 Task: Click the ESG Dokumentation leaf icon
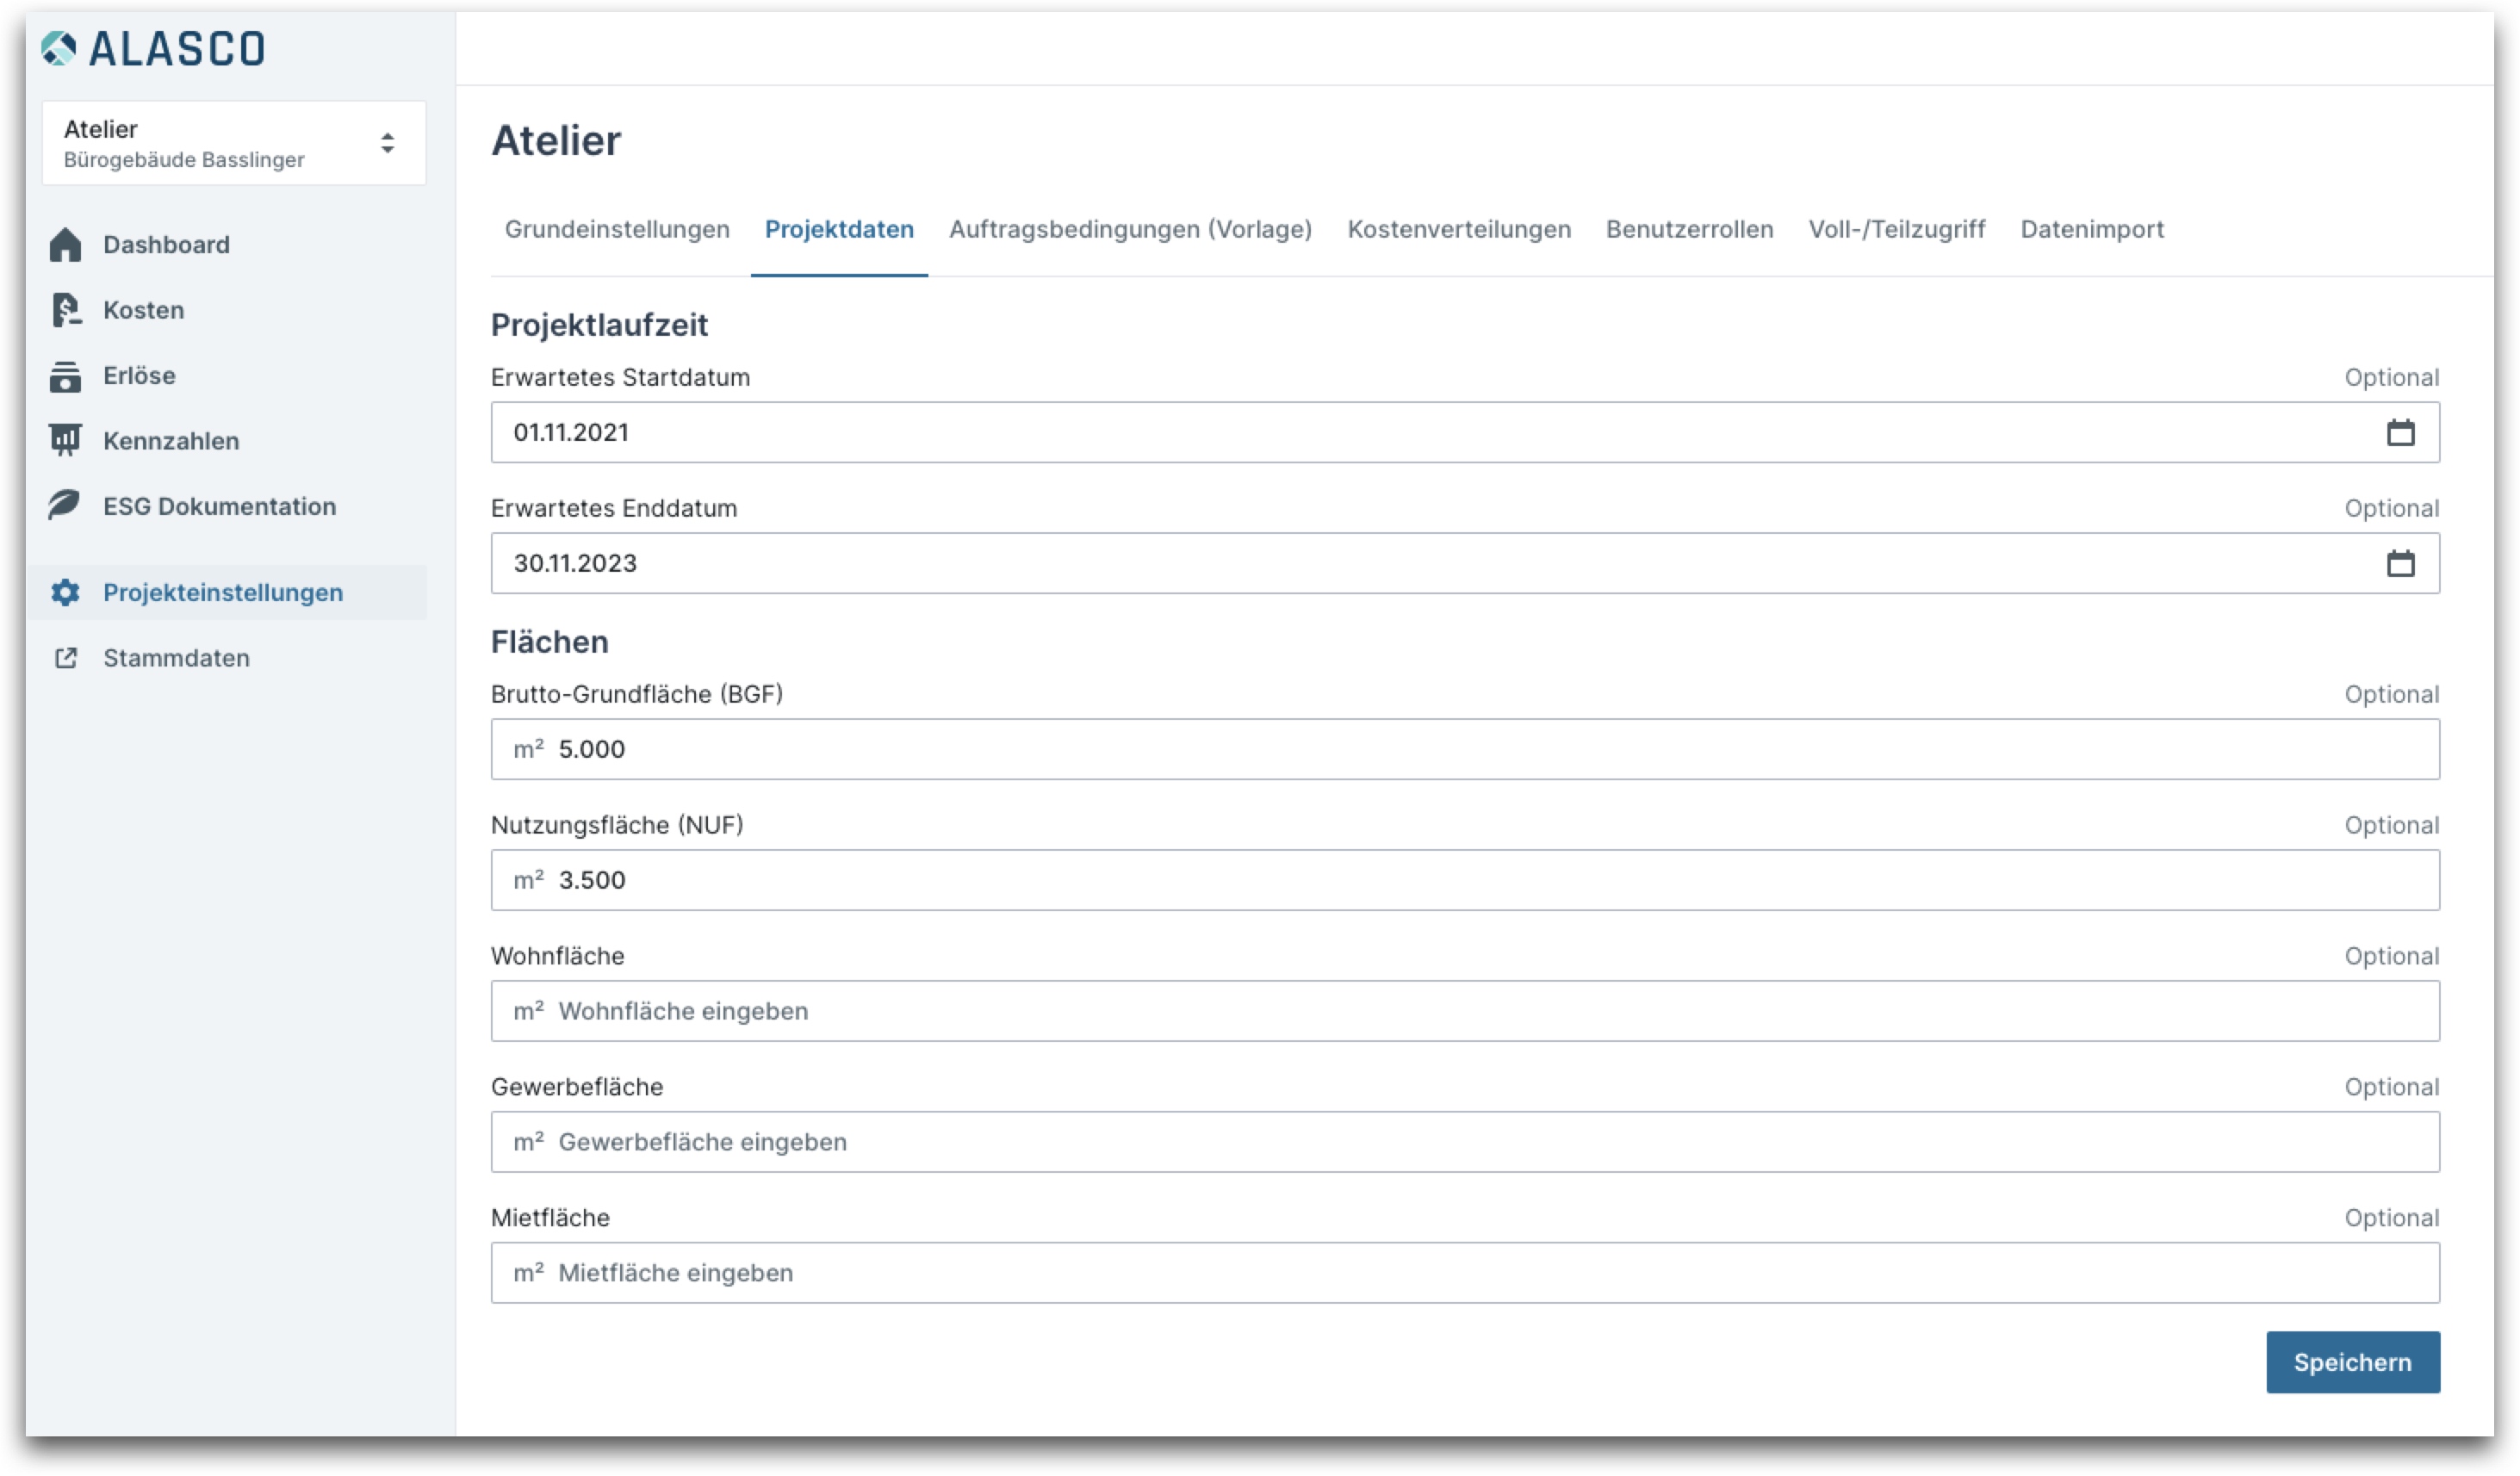tap(65, 506)
